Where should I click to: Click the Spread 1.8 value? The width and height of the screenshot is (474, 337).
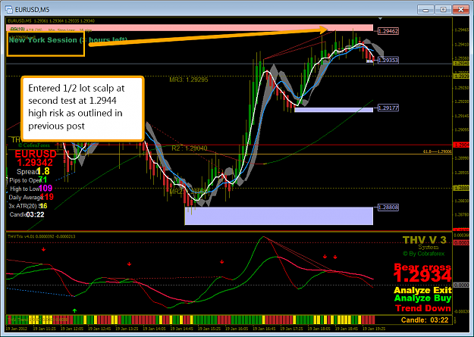click(x=44, y=171)
